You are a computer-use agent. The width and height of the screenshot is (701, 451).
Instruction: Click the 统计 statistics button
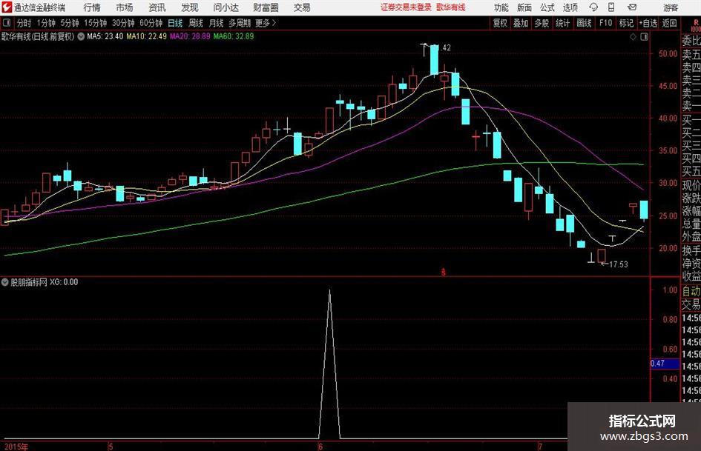[562, 23]
